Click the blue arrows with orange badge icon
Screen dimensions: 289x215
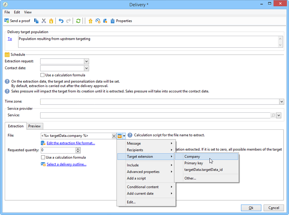[98, 21]
